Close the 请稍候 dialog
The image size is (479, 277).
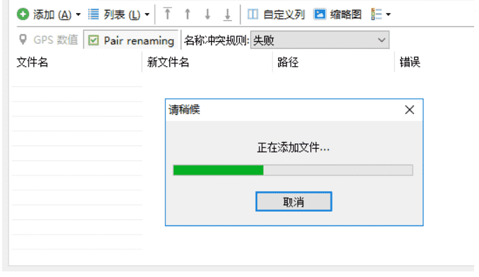tap(410, 110)
